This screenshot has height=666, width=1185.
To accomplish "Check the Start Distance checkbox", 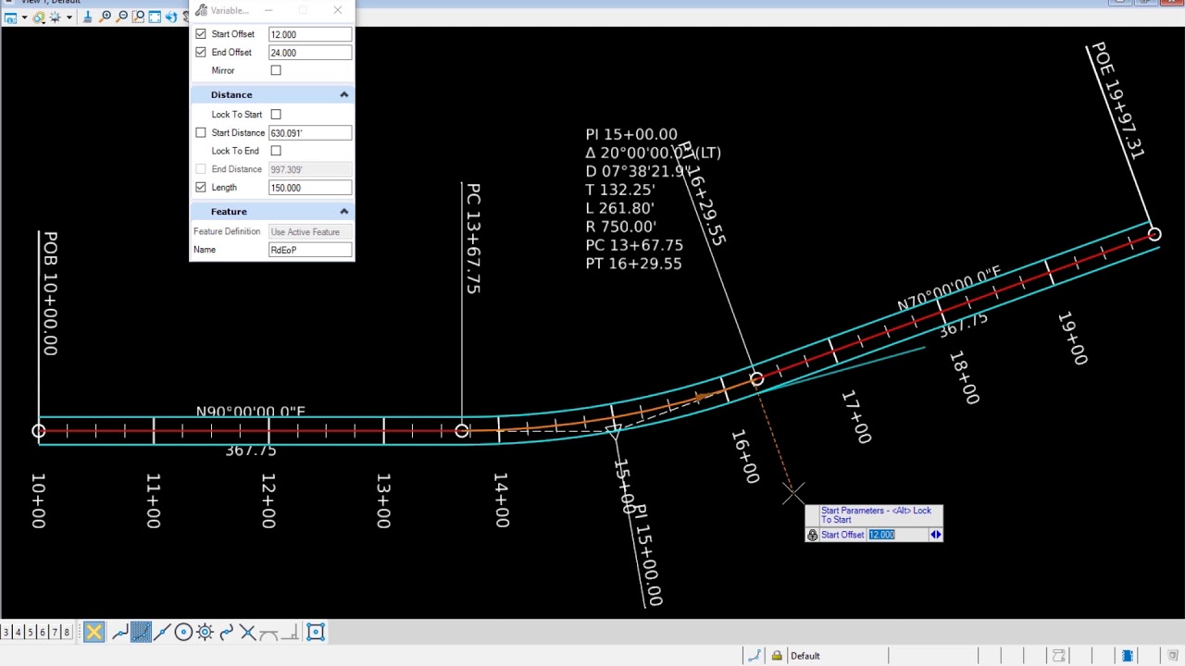I will [201, 133].
